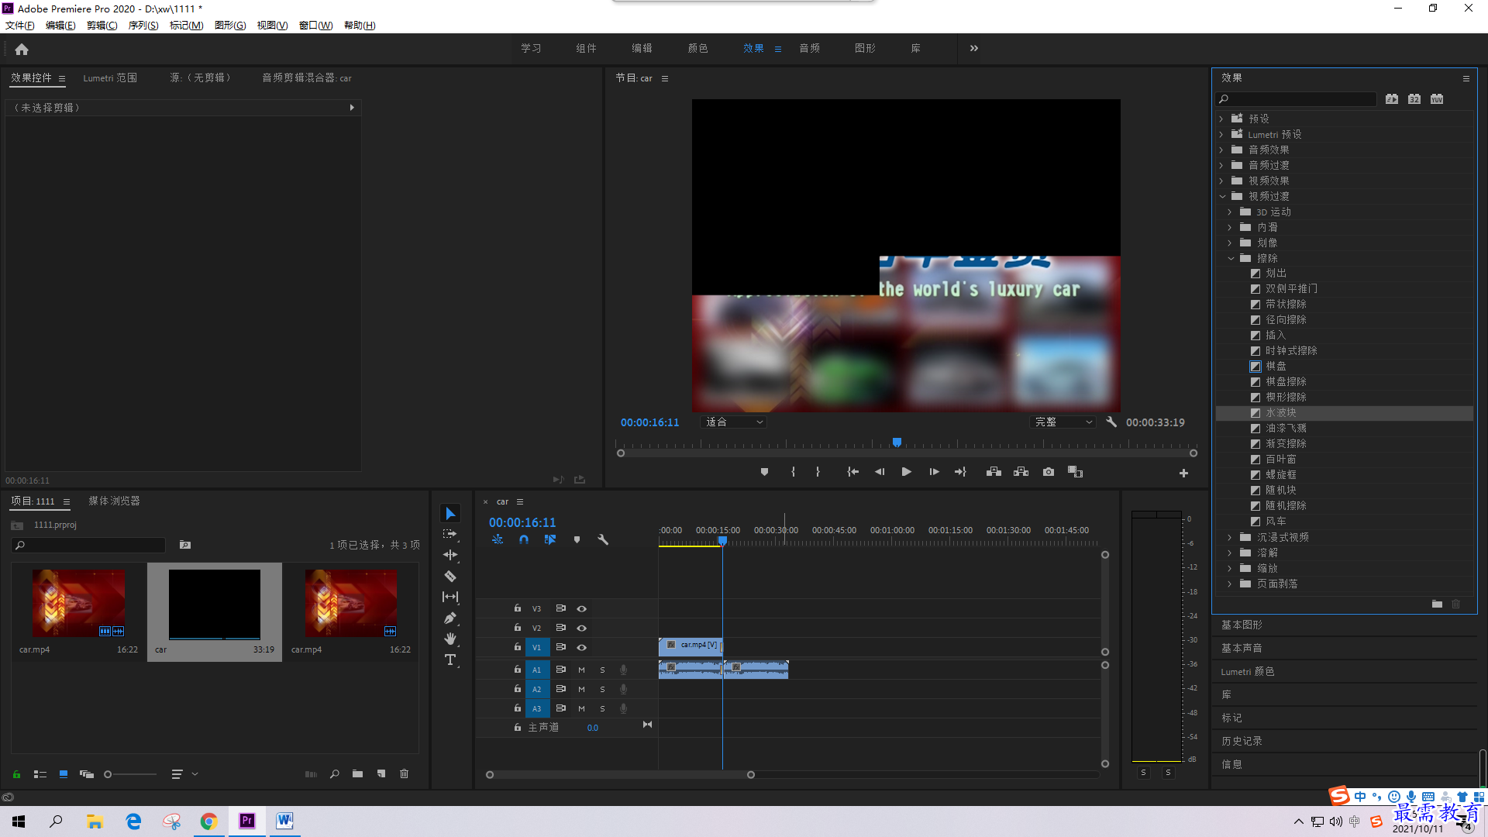Solo audio track A2
The image size is (1488, 837).
(602, 689)
